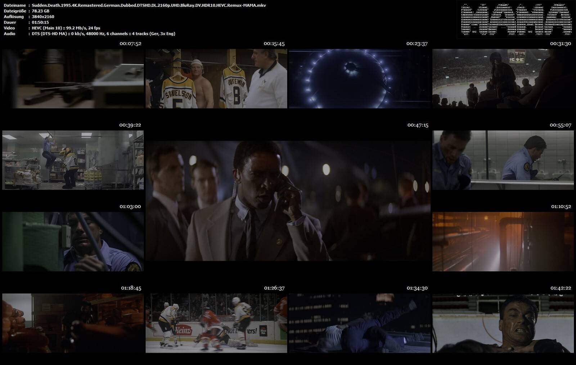The image size is (576, 365).
Task: Select the two officers thumbnail at 00:55:07
Action: (x=503, y=160)
